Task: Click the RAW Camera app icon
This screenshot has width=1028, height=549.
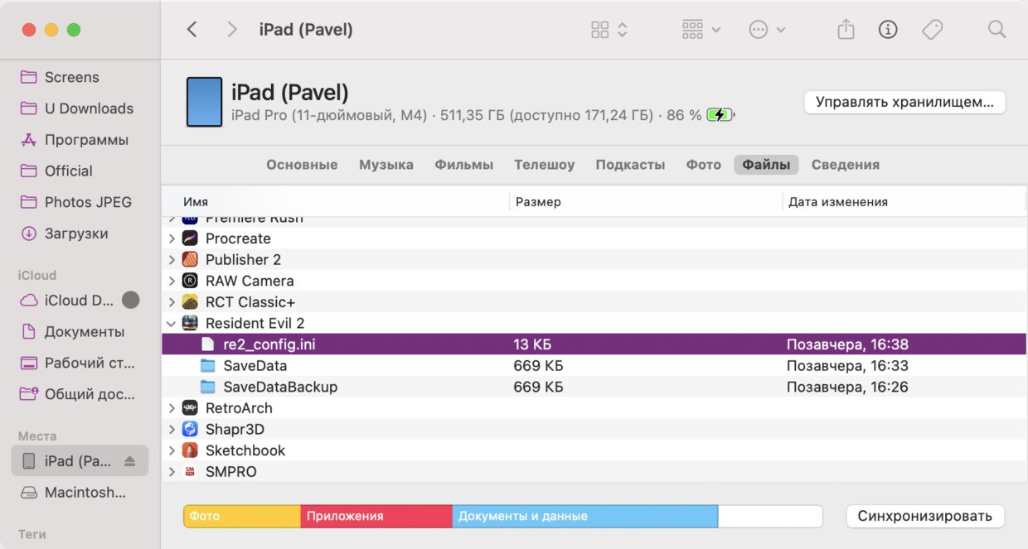Action: pos(190,281)
